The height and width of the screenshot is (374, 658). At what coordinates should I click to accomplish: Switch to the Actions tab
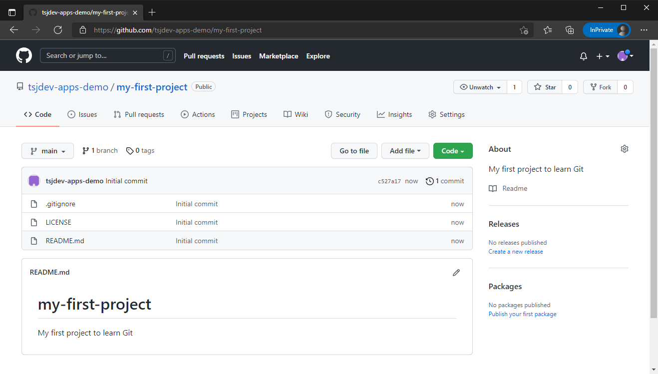tap(198, 114)
